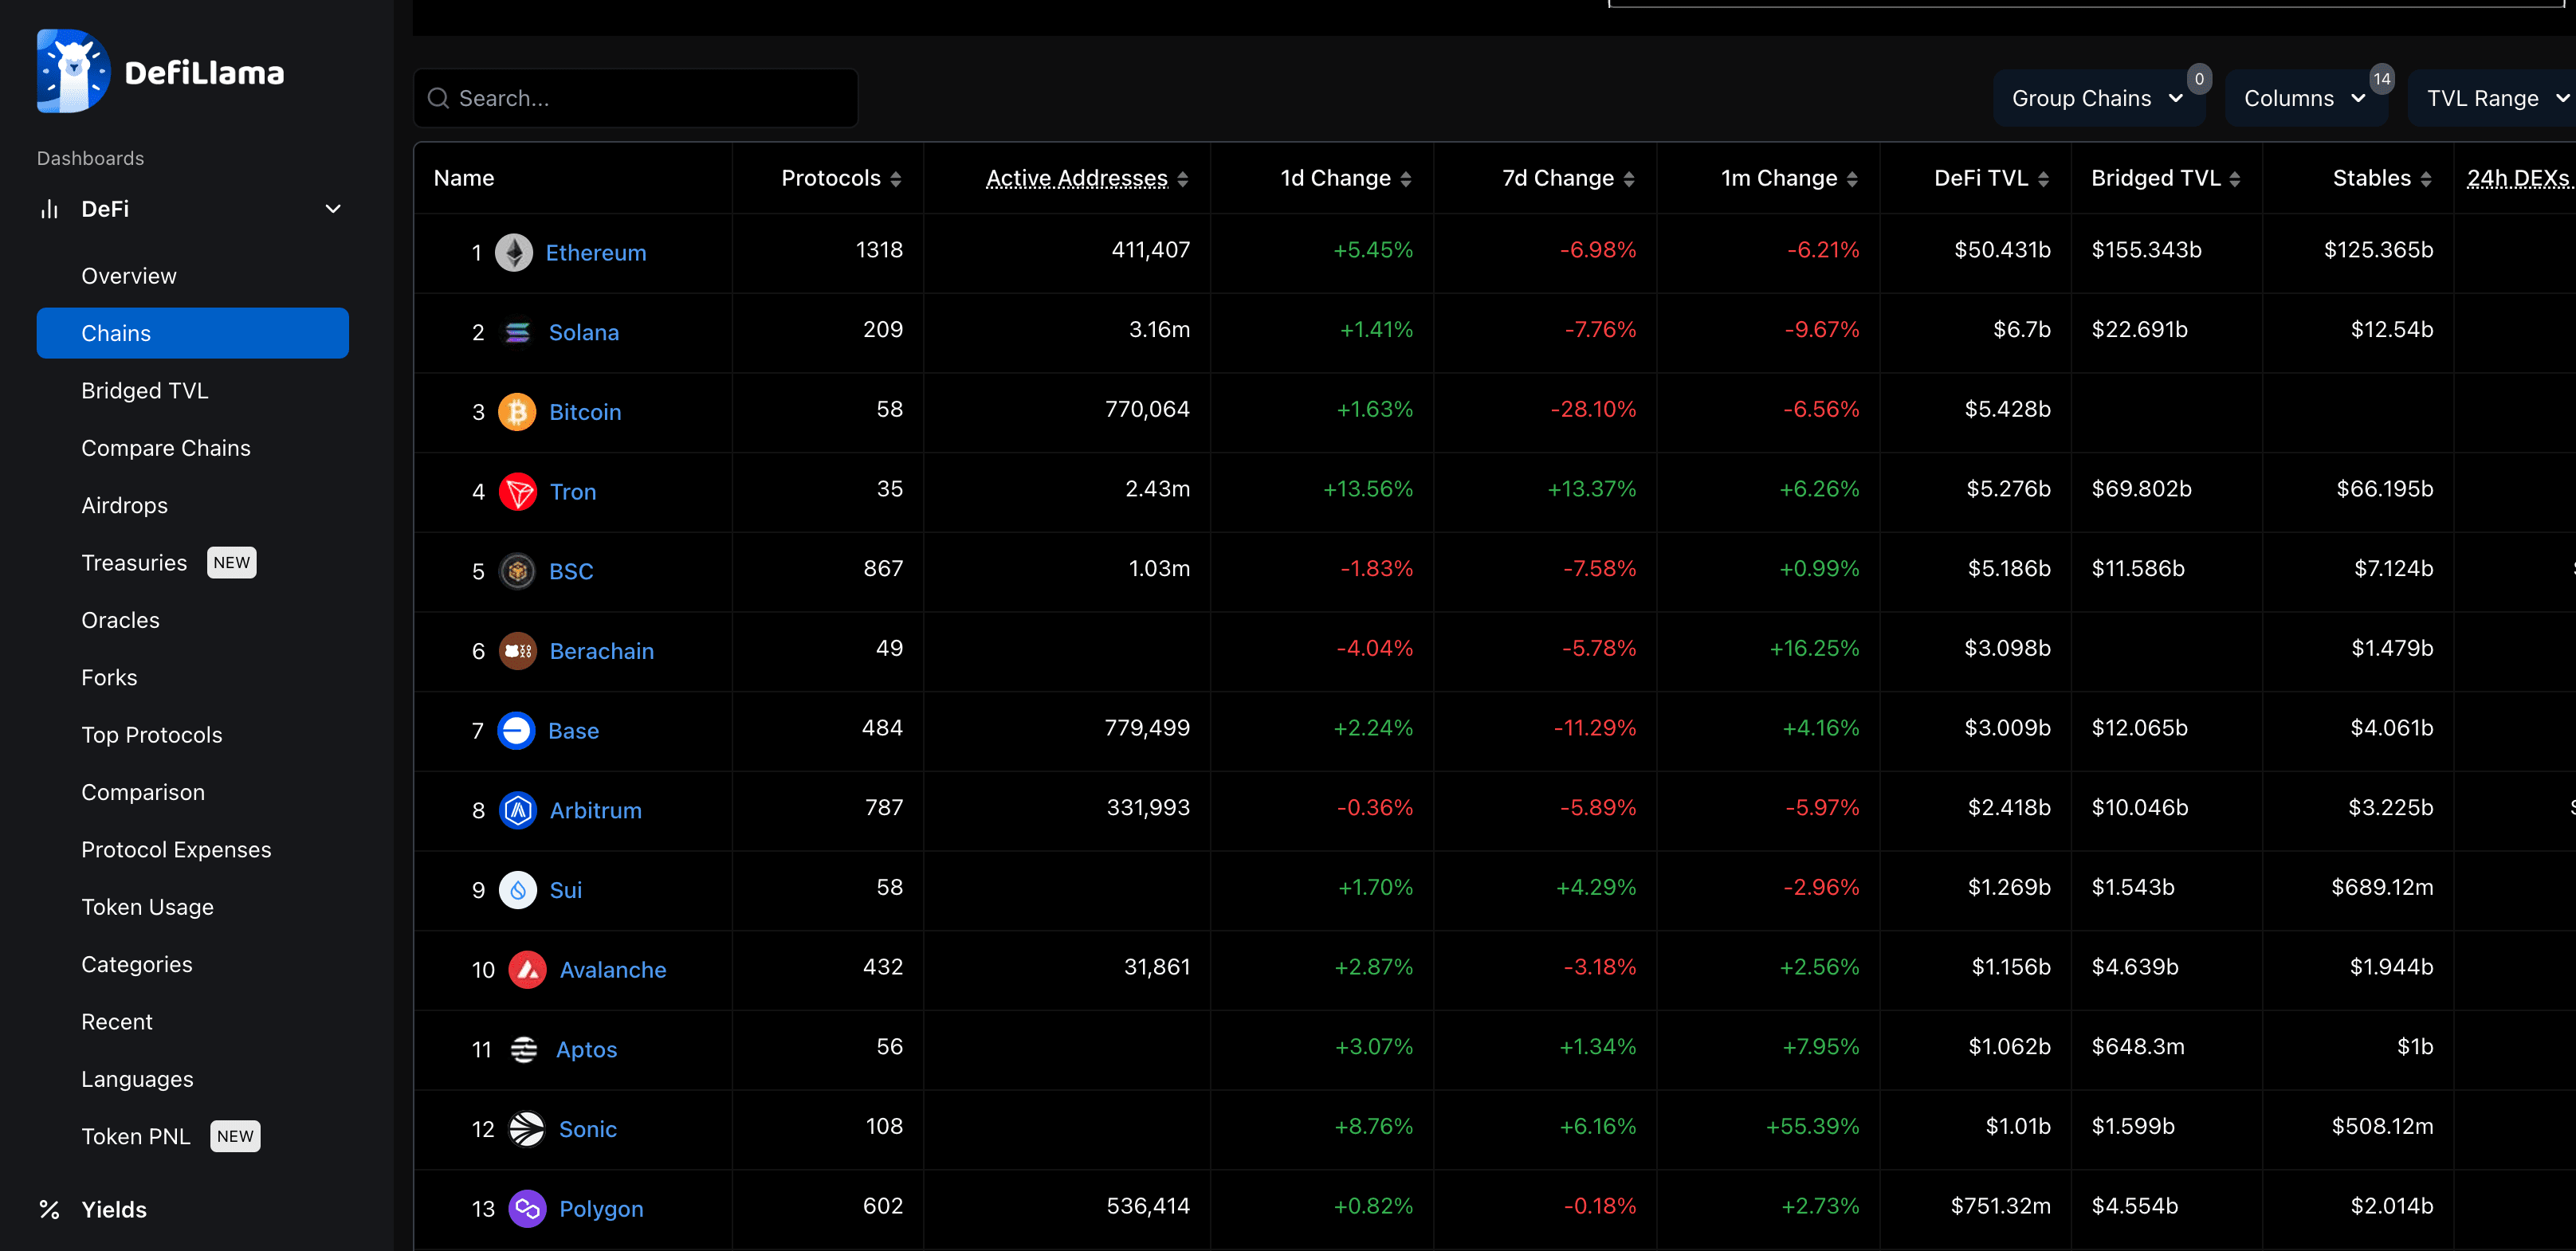
Task: Open the Berachain chain link
Action: [x=602, y=651]
